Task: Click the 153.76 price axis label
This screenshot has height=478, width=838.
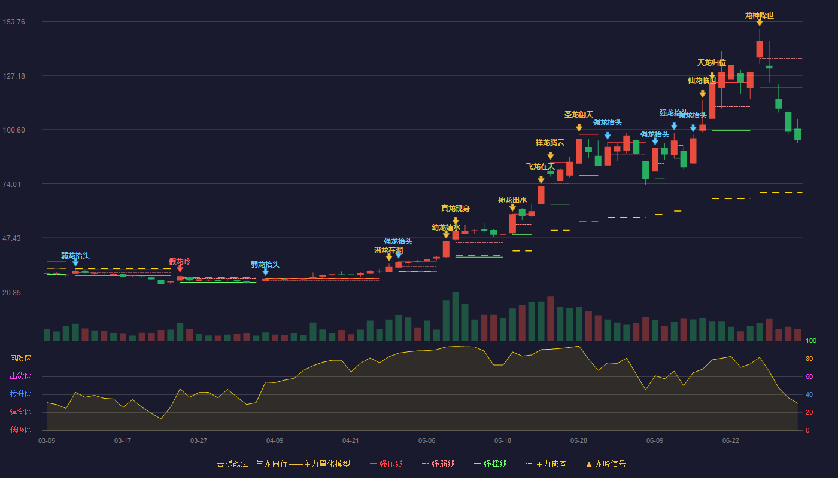Action: point(14,22)
